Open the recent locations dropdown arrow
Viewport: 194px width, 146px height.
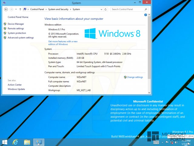(16, 9)
